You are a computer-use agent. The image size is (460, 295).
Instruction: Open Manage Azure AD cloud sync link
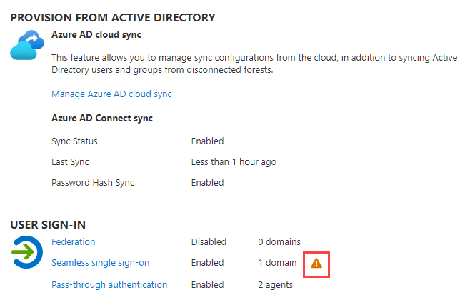point(111,94)
